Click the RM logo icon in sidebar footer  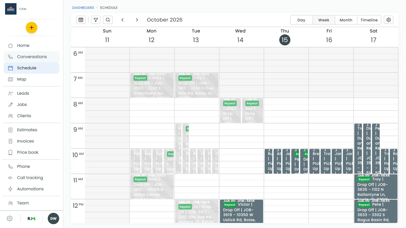(x=31, y=218)
